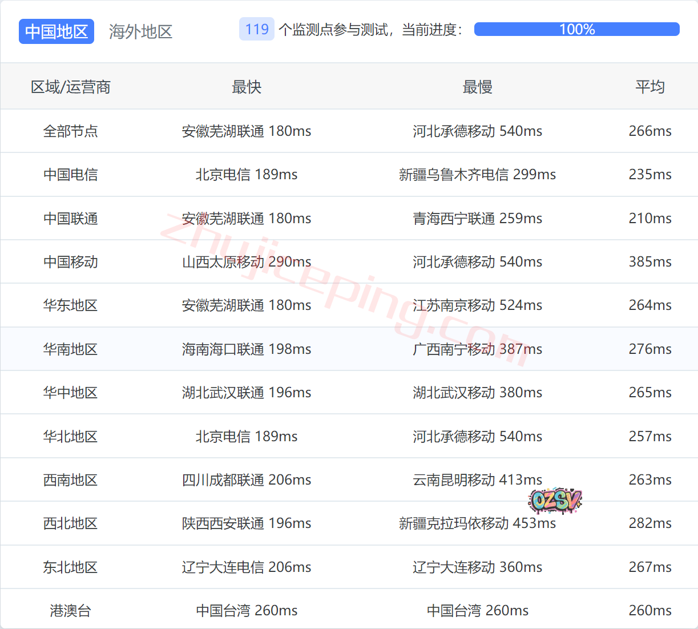Click the 最快 column header

(246, 87)
